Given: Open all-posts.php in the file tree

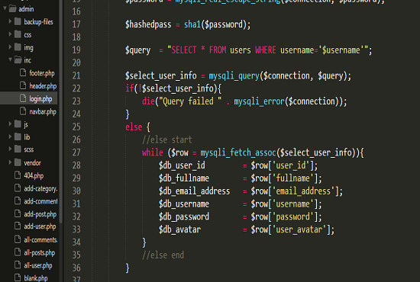Looking at the screenshot, I should (x=40, y=252).
